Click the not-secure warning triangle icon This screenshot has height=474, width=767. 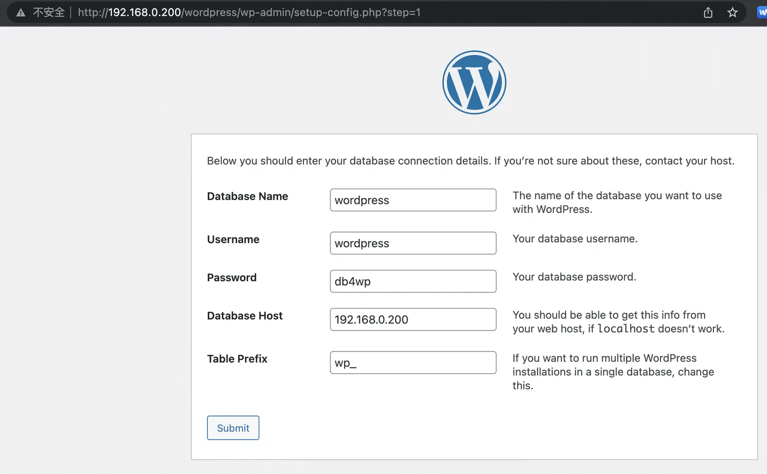(x=21, y=13)
